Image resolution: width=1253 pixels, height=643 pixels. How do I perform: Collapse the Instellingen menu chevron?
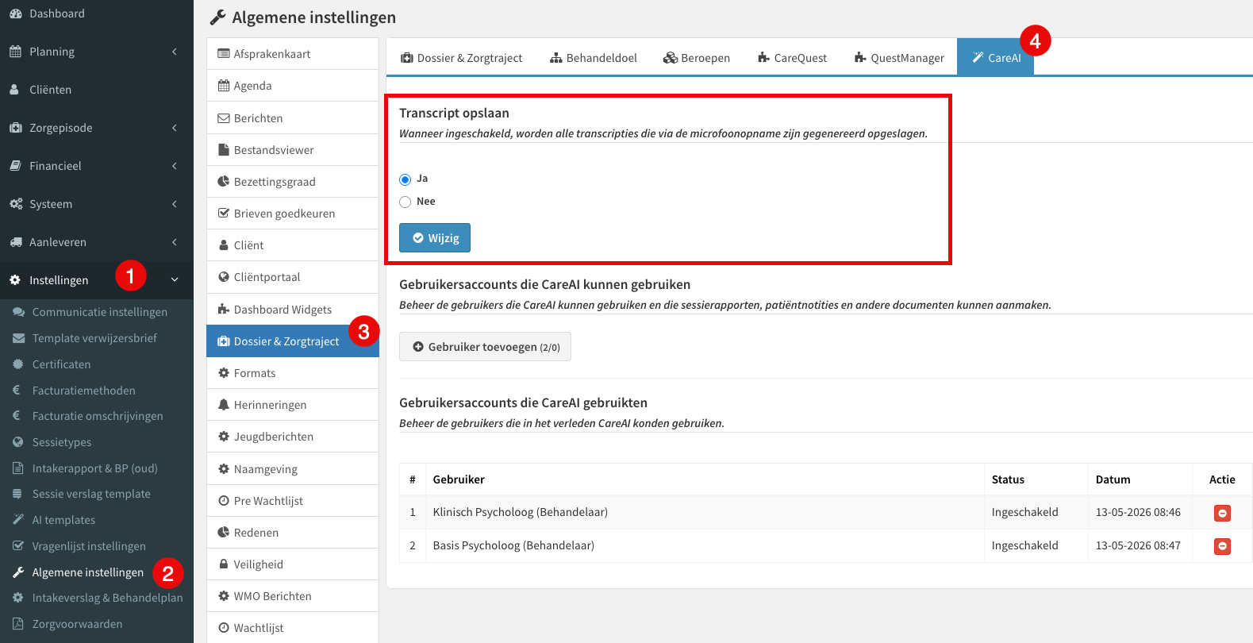point(175,280)
